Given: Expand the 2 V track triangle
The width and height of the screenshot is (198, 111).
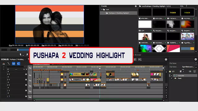Looking at the screenshot, I should 8,88.
